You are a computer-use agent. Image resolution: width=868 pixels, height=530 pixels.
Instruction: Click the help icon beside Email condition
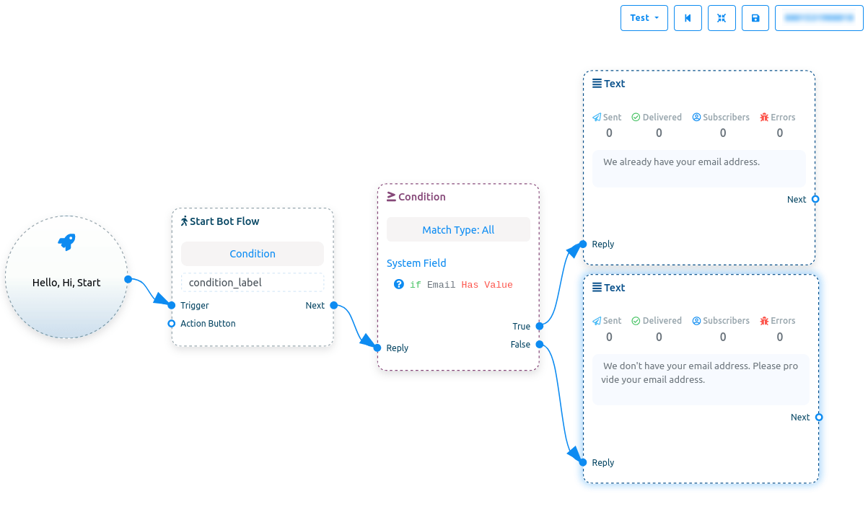pos(398,284)
